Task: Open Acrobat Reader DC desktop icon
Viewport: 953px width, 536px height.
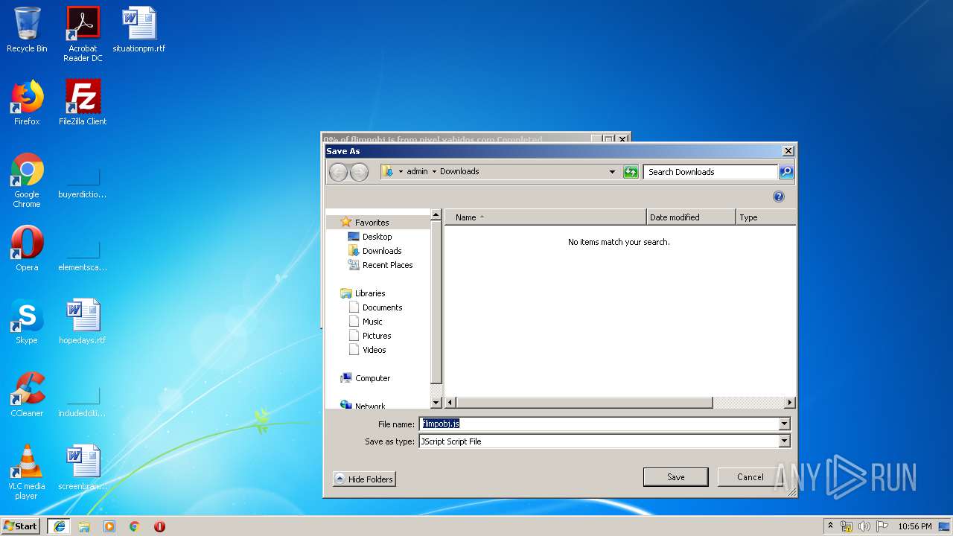Action: tap(83, 34)
